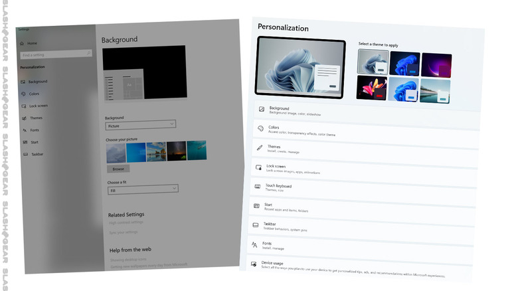Image resolution: width=518 pixels, height=291 pixels.
Task: Open Showing desktop icons help link
Action: [x=129, y=260]
